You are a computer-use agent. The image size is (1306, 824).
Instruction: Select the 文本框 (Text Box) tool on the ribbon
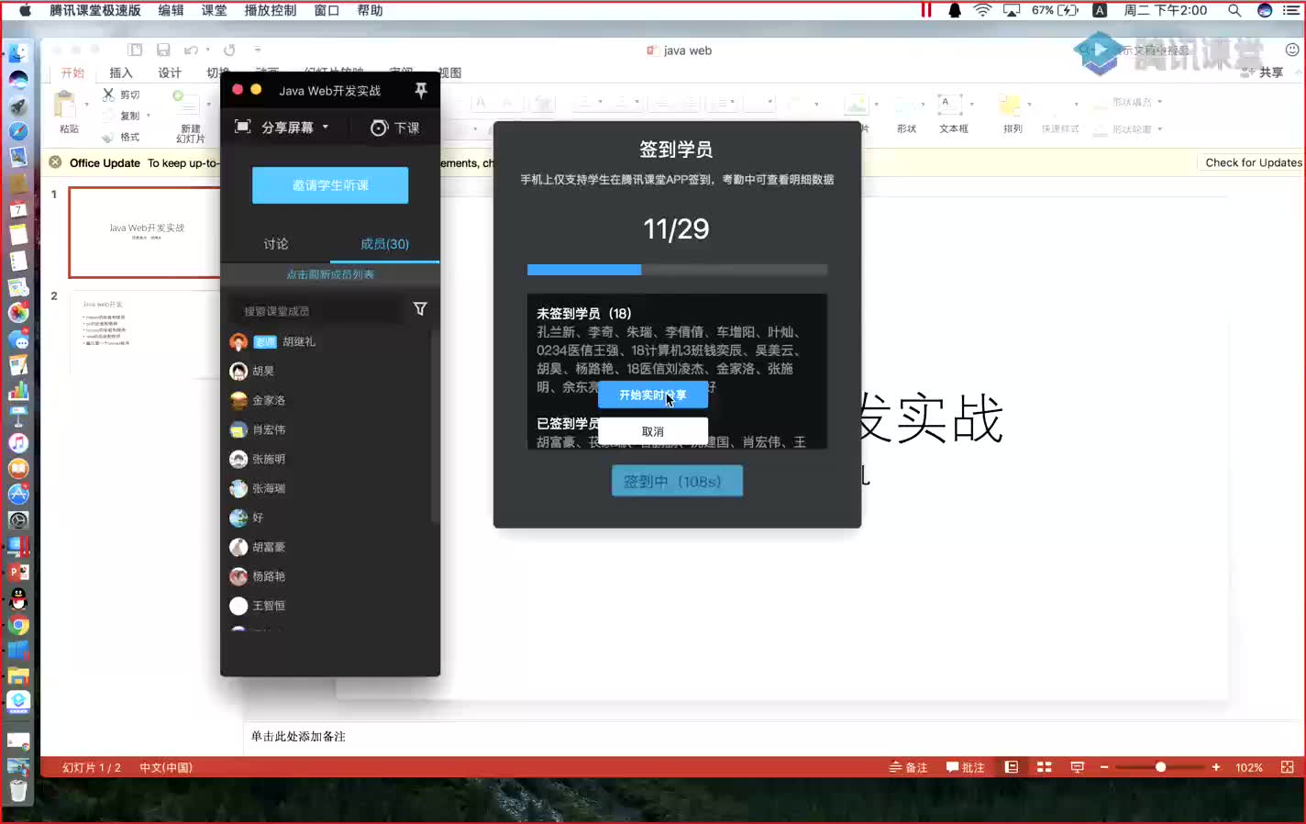pos(954,115)
